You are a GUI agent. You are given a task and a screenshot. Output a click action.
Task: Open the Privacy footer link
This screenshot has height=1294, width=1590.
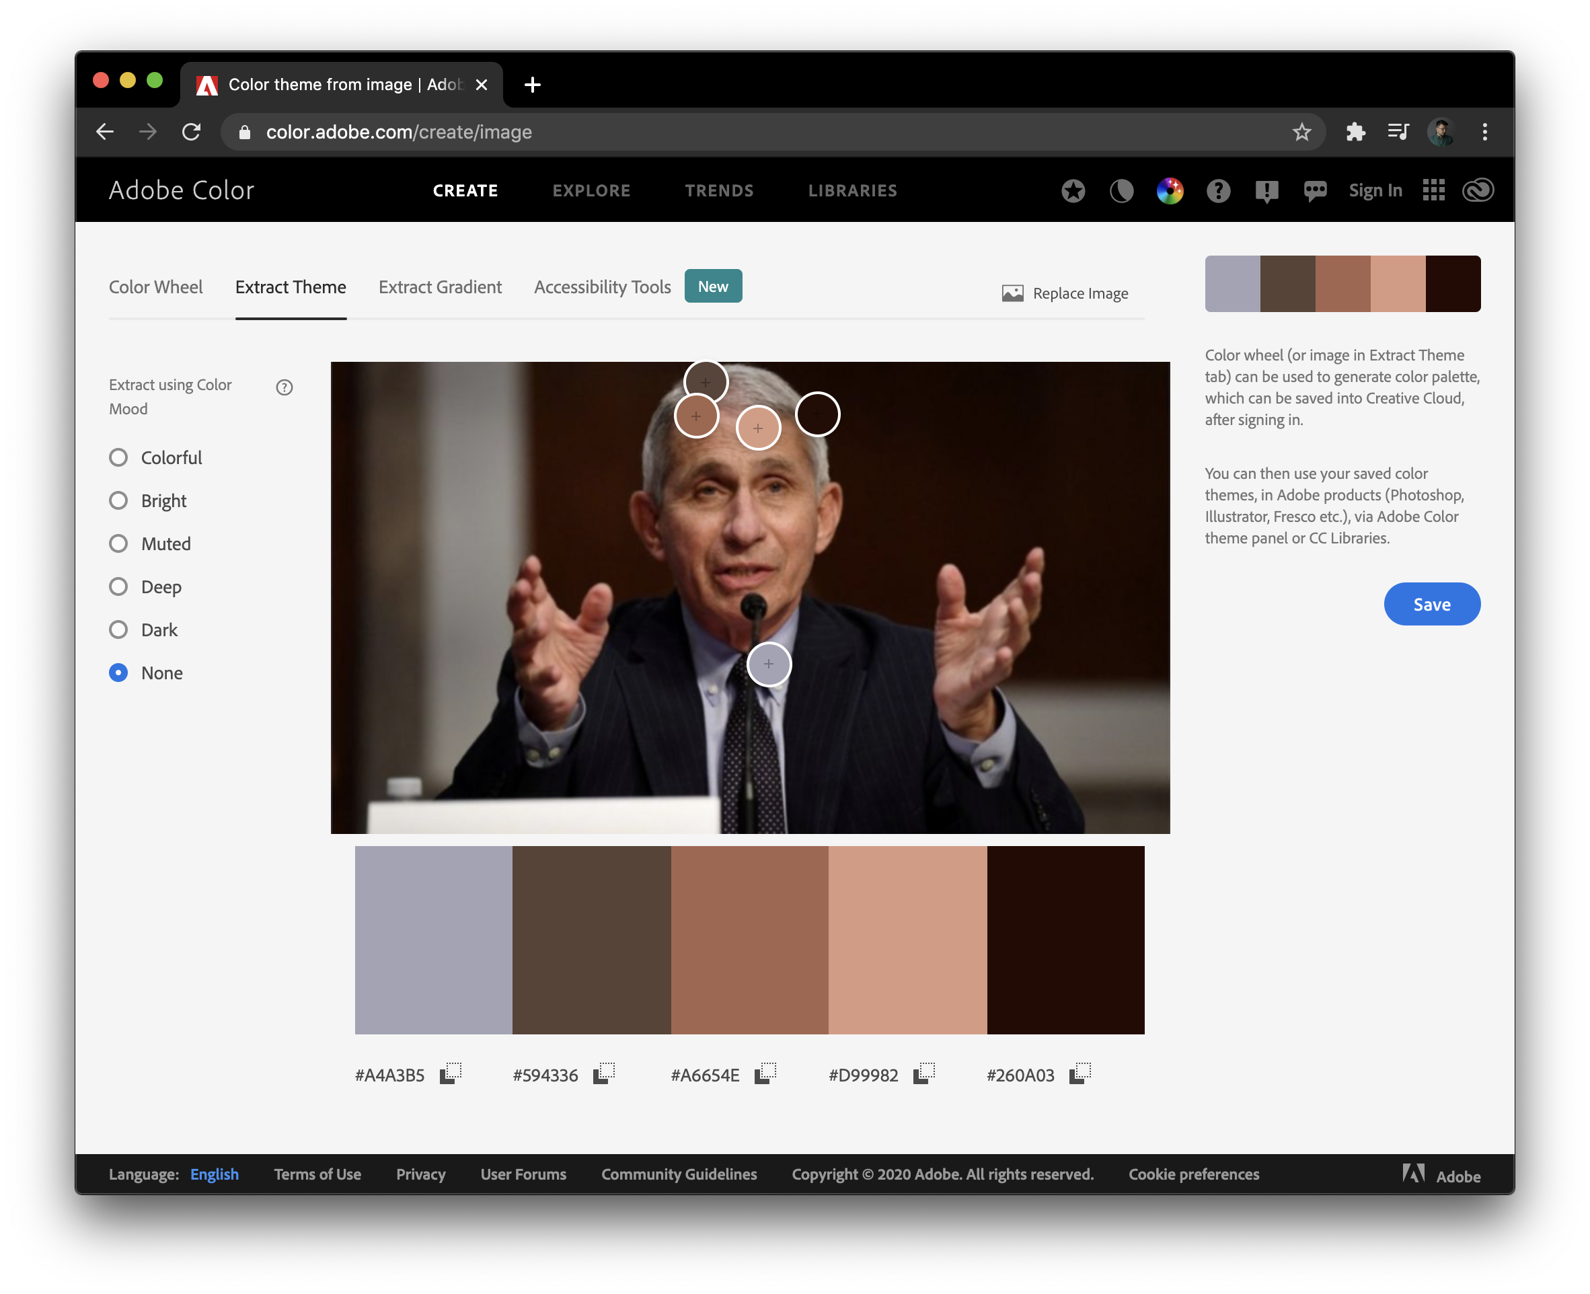tap(420, 1174)
